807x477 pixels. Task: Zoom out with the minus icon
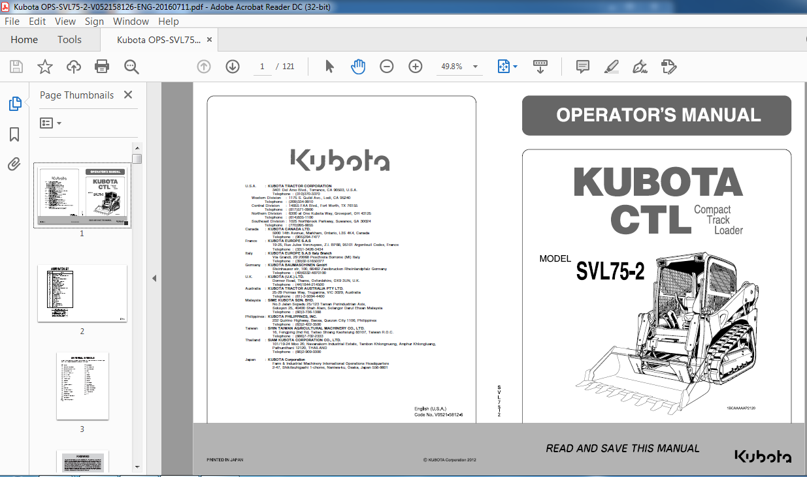tap(387, 67)
